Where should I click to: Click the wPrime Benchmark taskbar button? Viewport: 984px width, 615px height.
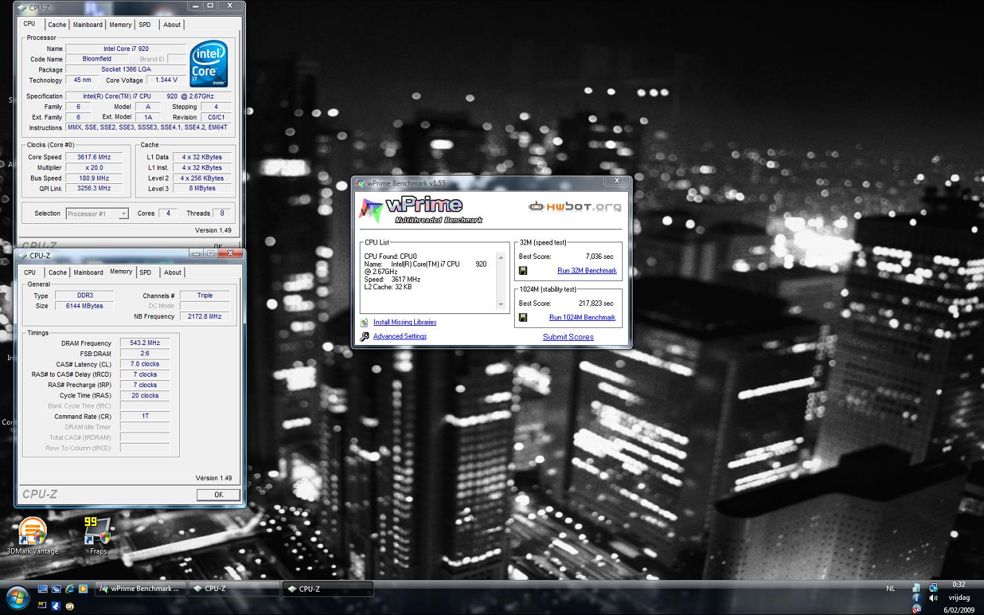(x=140, y=589)
